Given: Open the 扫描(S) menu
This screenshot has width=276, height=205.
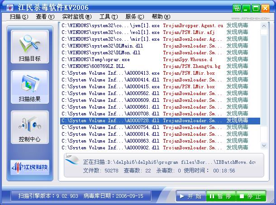Looking at the screenshot, I should [x=19, y=17].
